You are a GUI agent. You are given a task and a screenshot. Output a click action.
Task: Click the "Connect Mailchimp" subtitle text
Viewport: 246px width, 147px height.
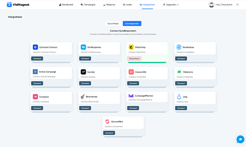tap(137, 52)
